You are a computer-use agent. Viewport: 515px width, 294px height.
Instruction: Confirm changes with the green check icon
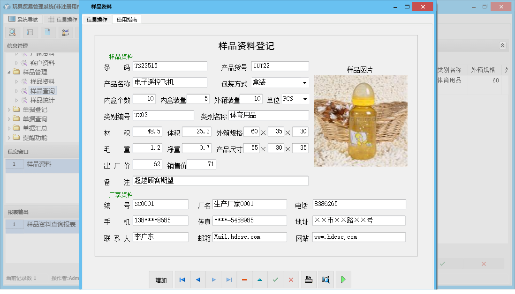click(x=275, y=279)
